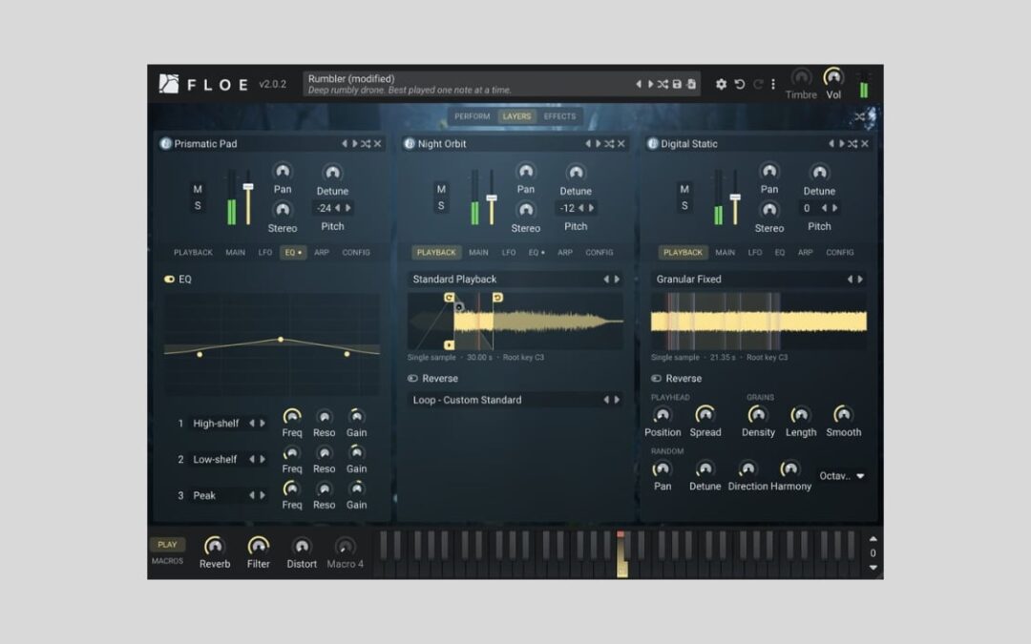
Task: Mute the Prismatic Pad layer
Action: 198,189
